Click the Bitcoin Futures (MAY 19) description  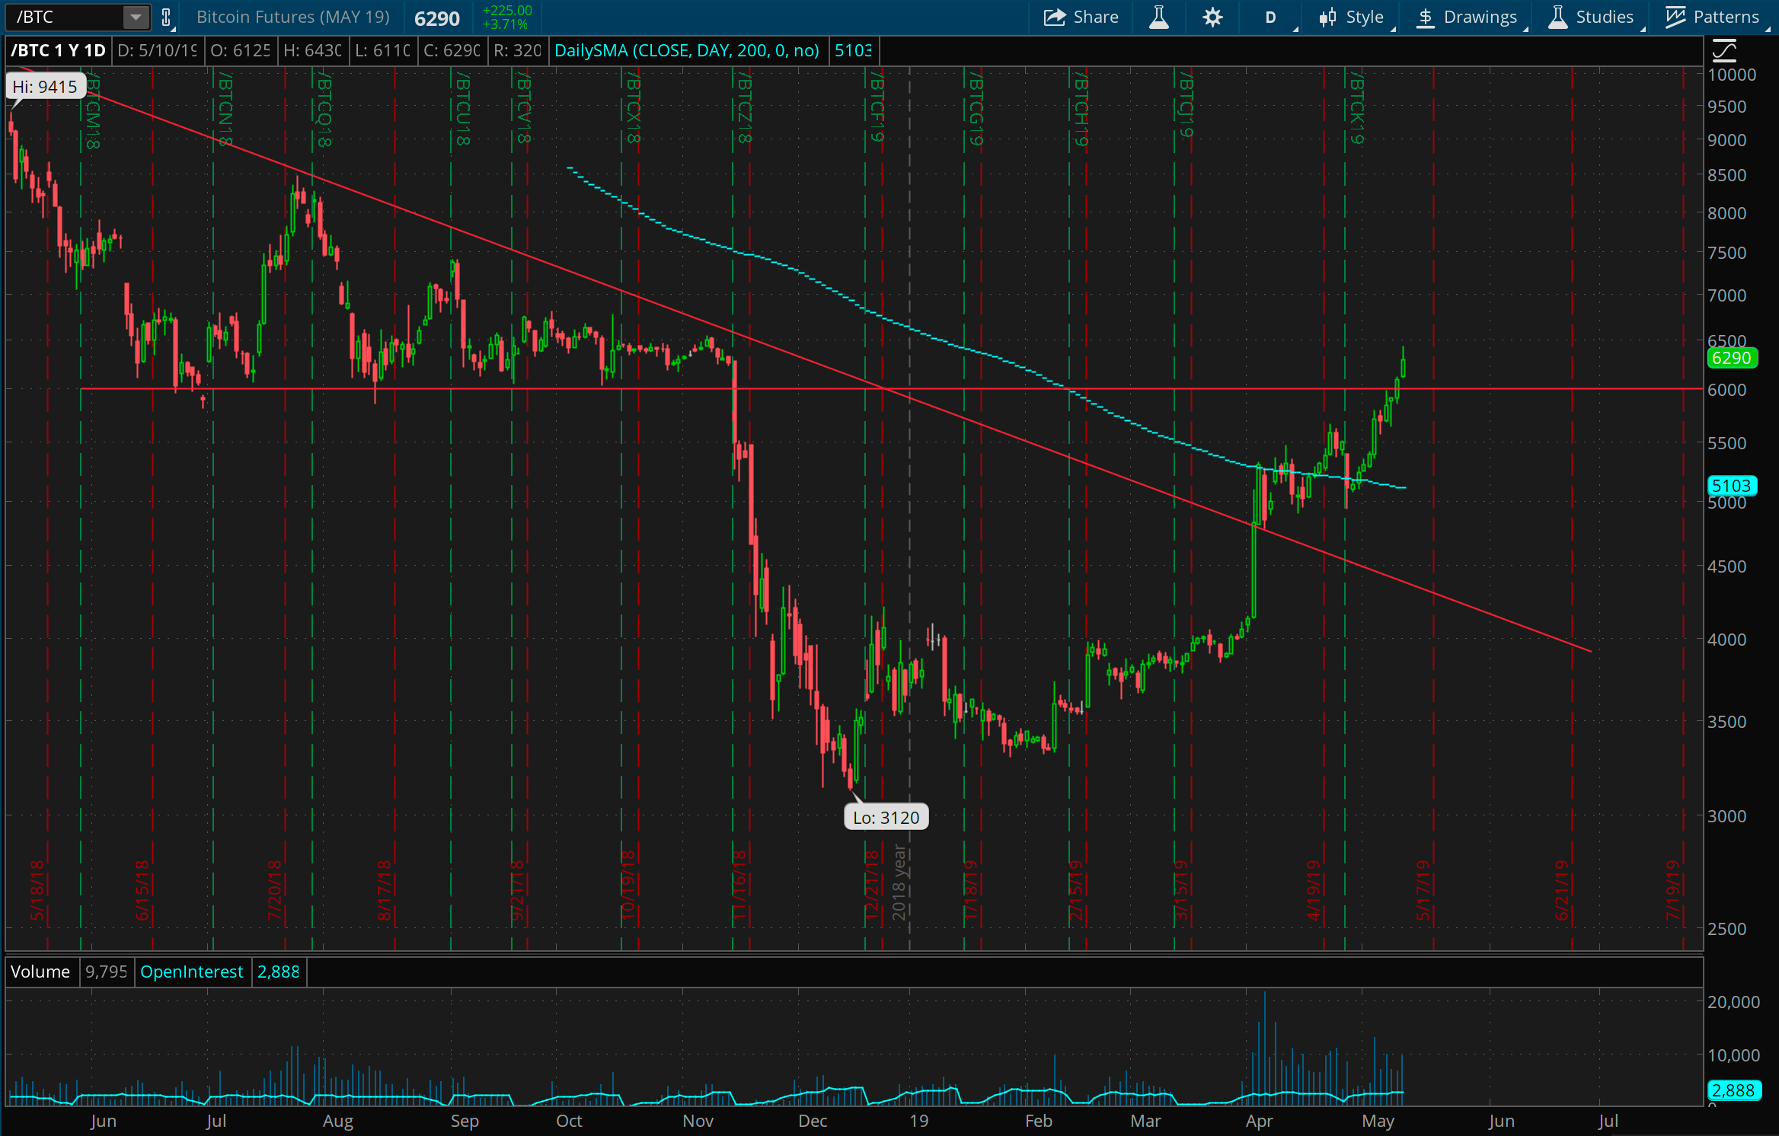tap(293, 17)
